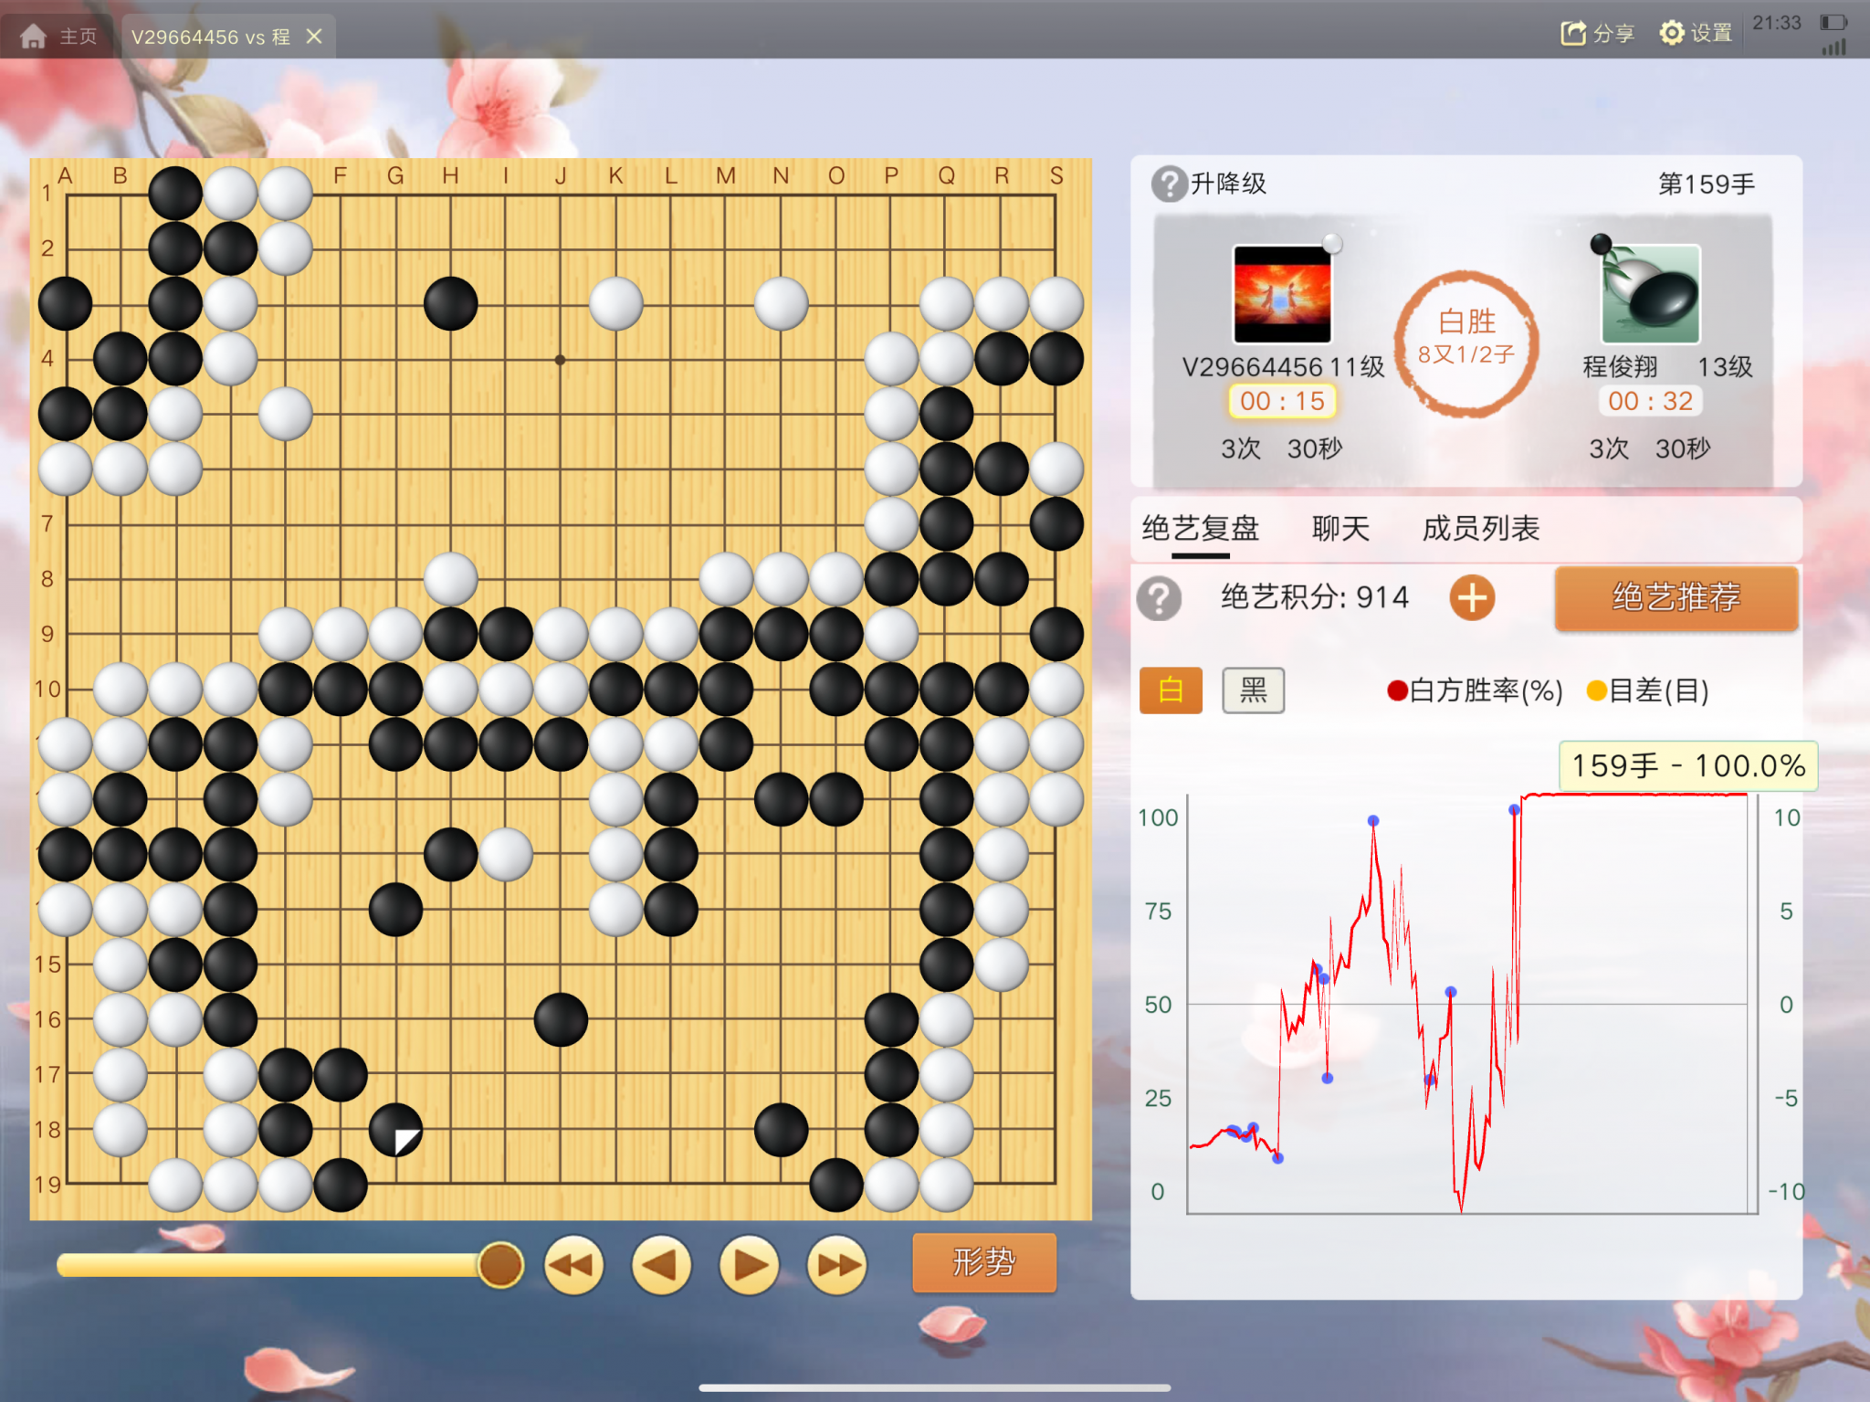
Task: Jump to first move with rewind button
Action: 573,1265
